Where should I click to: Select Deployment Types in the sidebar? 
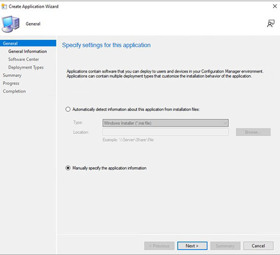point(26,67)
